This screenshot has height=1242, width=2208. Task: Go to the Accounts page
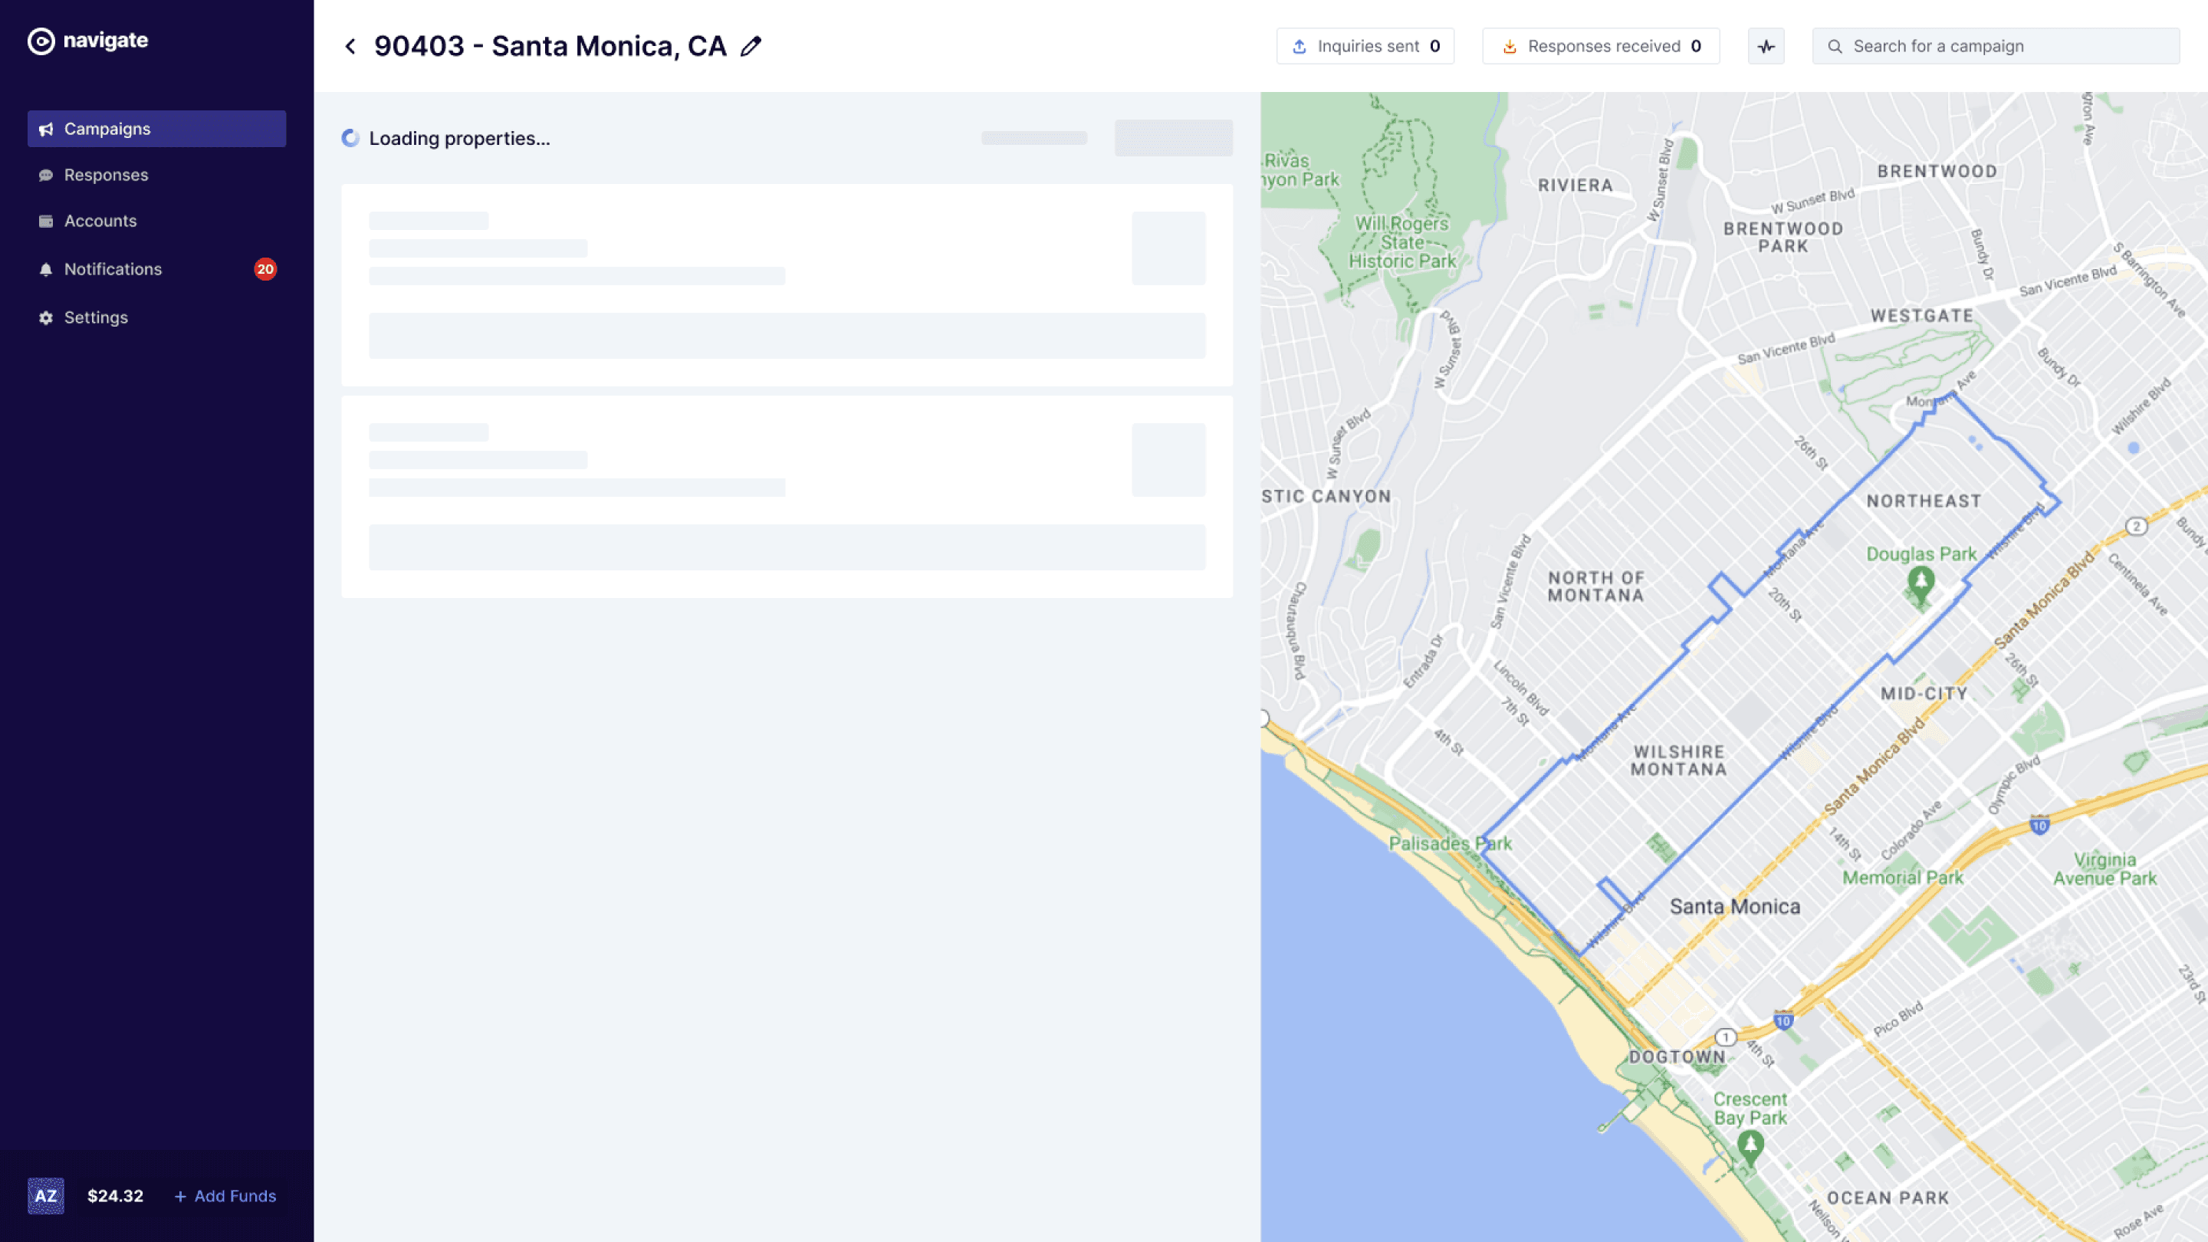[100, 221]
